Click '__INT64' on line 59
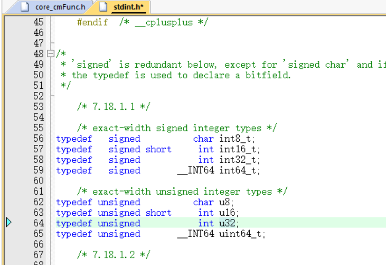The height and width of the screenshot is (265, 386). click(196, 170)
